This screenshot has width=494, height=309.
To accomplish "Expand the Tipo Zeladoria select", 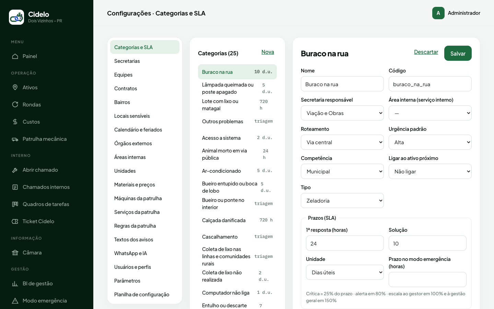I will [x=342, y=201].
